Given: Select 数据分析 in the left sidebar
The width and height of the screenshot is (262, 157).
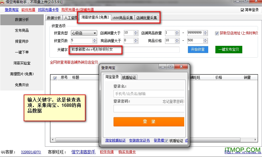Looking at the screenshot, I should pyautogui.click(x=22, y=19).
